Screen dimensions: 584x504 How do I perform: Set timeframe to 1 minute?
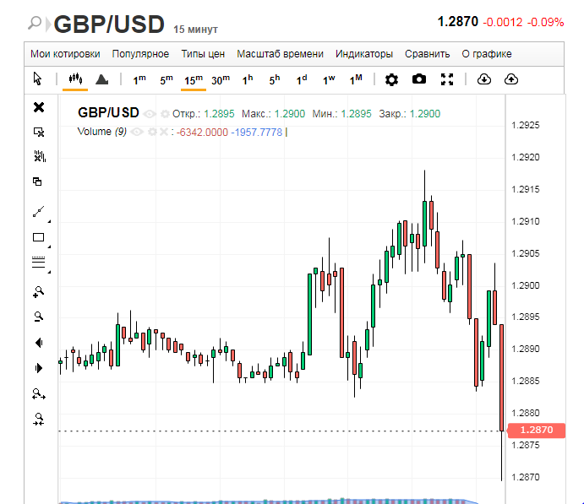click(x=139, y=79)
